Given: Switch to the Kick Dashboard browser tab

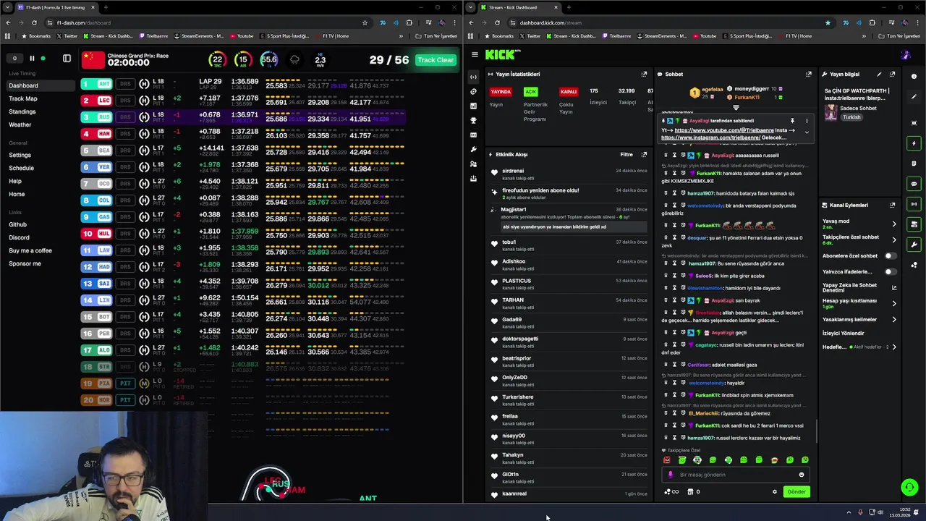Looking at the screenshot, I should (512, 7).
